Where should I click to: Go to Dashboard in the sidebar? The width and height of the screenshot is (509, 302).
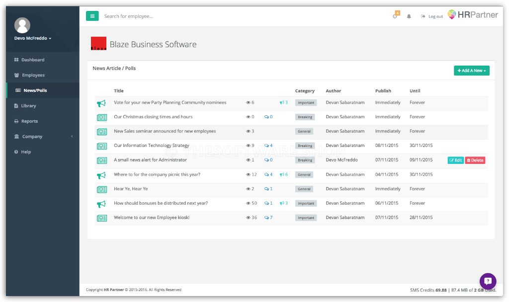[33, 60]
